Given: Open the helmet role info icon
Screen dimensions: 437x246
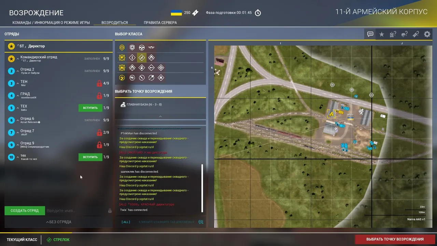Looking at the screenshot, I should point(405,34).
